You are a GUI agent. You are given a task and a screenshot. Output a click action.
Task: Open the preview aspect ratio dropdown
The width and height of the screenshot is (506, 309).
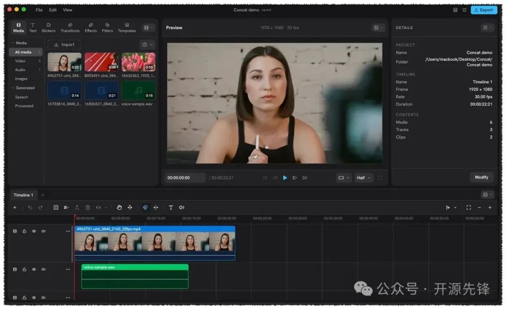point(344,178)
